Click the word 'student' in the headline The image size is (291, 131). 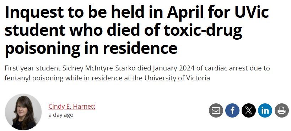35,30
